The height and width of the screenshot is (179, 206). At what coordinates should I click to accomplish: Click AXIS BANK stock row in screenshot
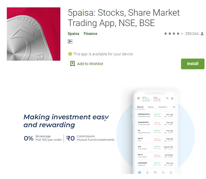tap(155, 164)
